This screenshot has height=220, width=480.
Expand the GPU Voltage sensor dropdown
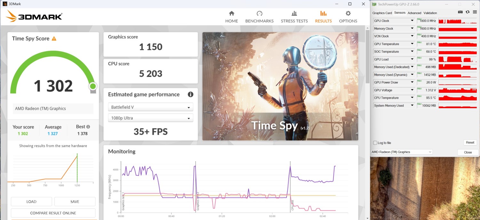pos(412,90)
